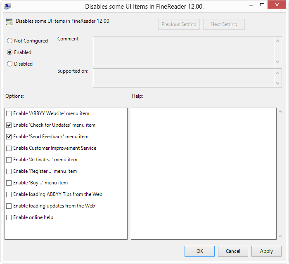
Task: Click the Comment box scroll up arrow
Action: click(278, 41)
